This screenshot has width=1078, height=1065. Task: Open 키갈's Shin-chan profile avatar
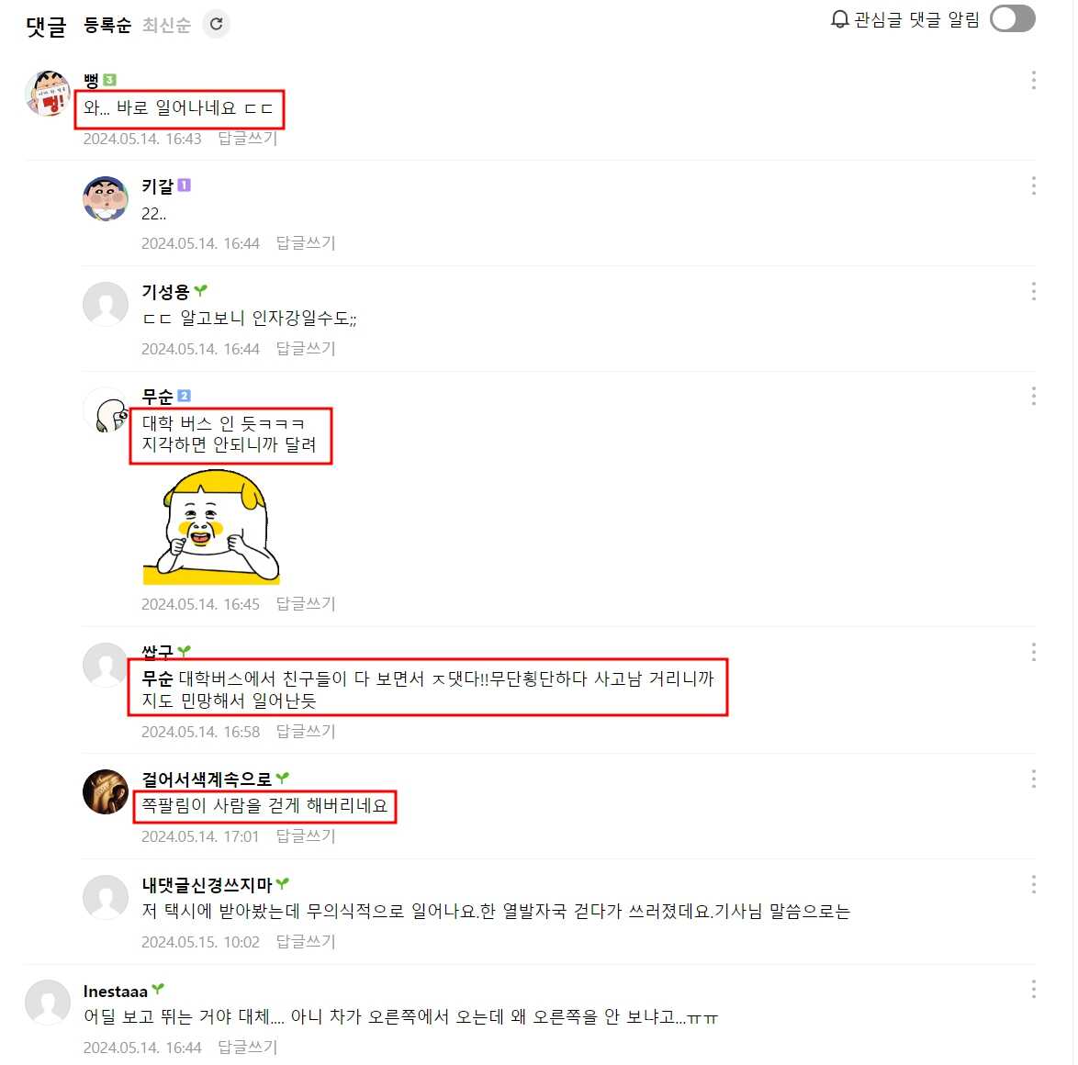point(106,198)
